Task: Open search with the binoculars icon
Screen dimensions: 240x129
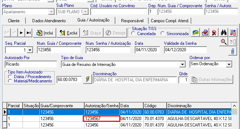Action: pyautogui.click(x=224, y=33)
